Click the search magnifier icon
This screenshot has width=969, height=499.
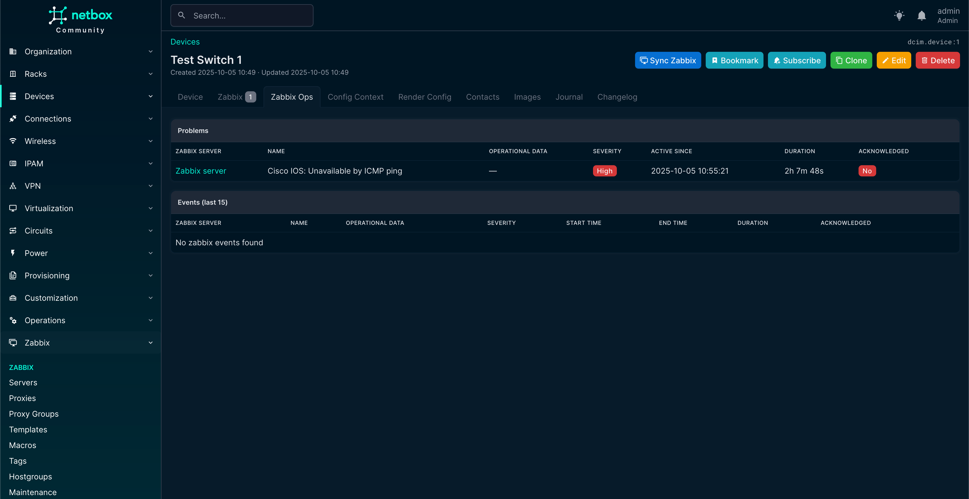(x=182, y=15)
